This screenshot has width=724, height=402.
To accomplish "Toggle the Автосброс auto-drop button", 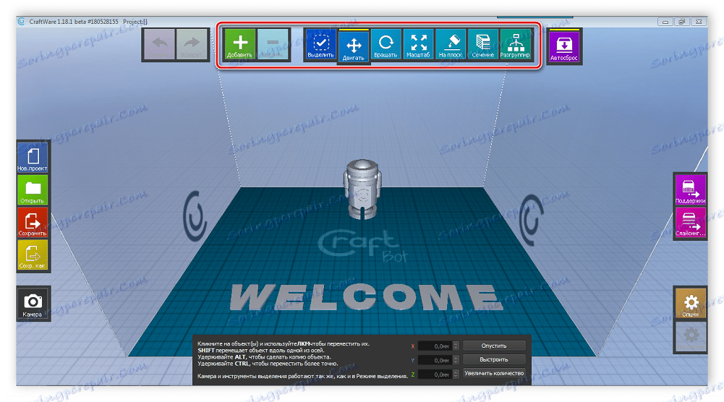I will (563, 46).
